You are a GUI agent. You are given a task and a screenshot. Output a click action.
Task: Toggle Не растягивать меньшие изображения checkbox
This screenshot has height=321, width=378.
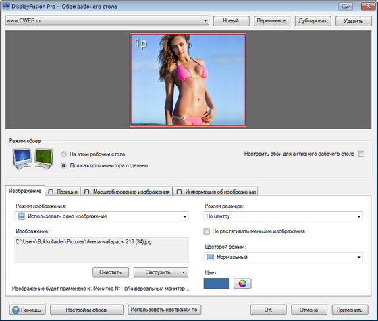207,231
